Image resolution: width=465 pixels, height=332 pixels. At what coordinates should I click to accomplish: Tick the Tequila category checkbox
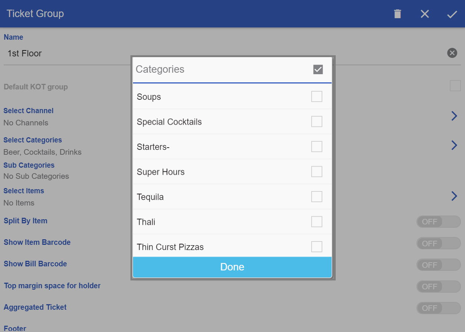[x=317, y=197]
